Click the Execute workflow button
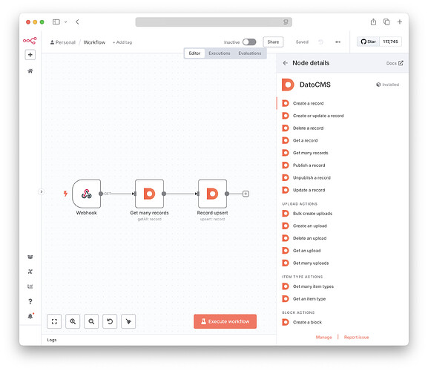Image resolution: width=428 pixels, height=371 pixels. point(225,321)
